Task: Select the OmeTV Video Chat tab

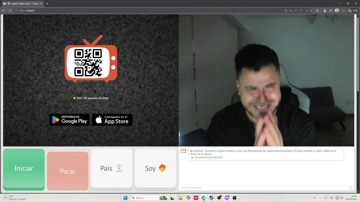Action: coord(22,4)
